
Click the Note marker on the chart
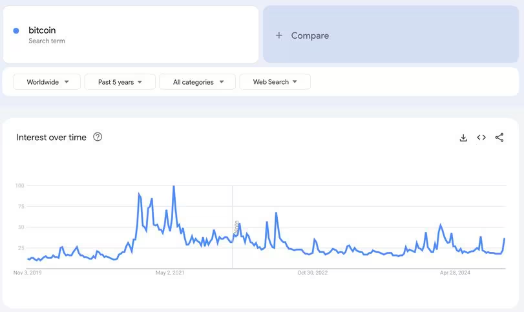[x=236, y=227]
